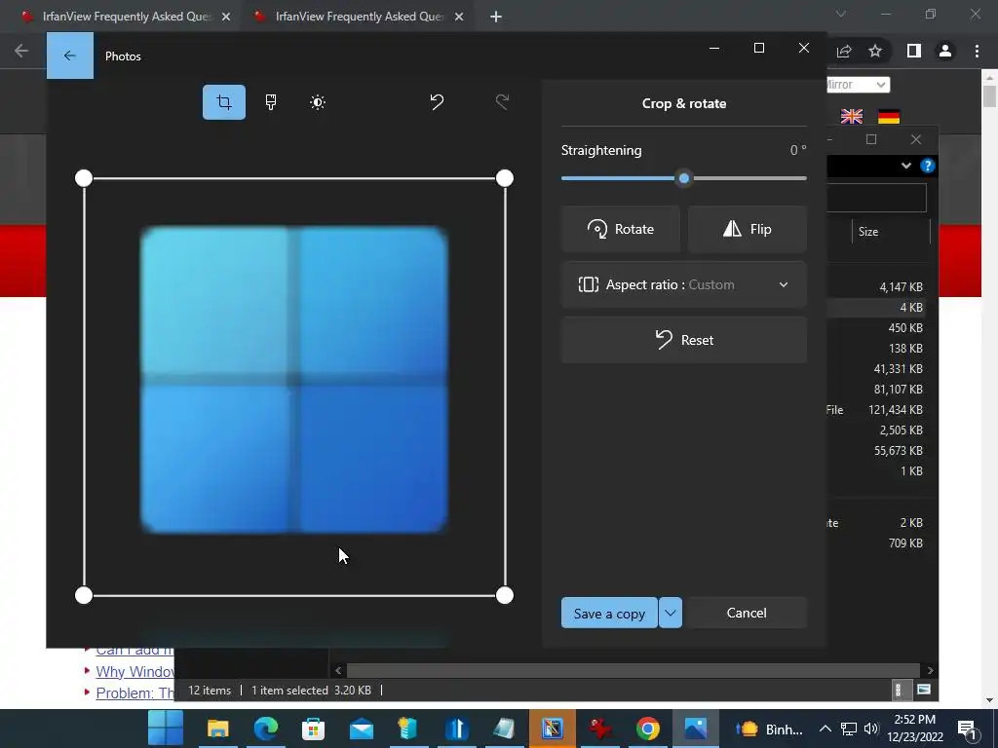Switch to first IrfanView FAQ tab
The height and width of the screenshot is (748, 998).
tap(126, 17)
